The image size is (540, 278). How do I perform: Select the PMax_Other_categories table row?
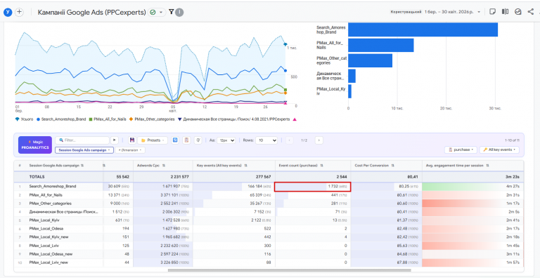(x=269, y=204)
